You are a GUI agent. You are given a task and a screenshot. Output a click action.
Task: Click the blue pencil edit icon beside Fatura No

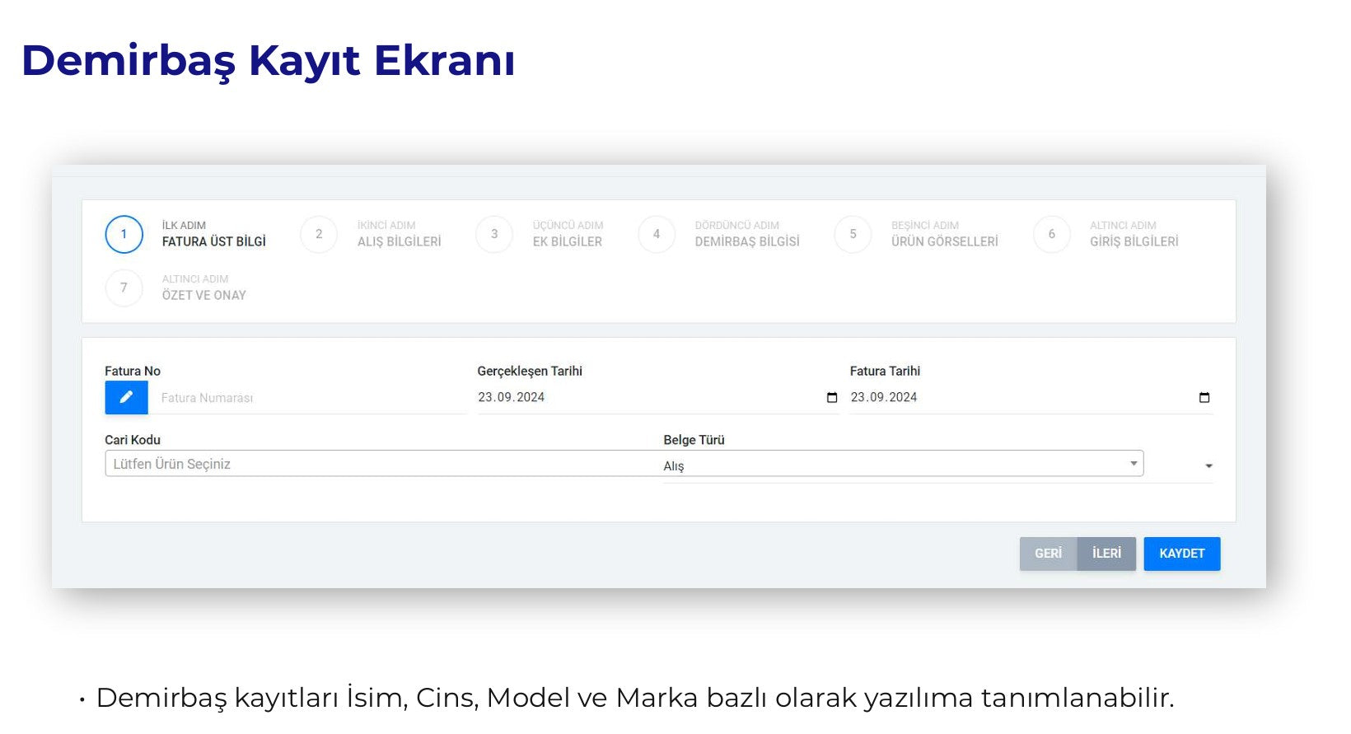click(126, 398)
